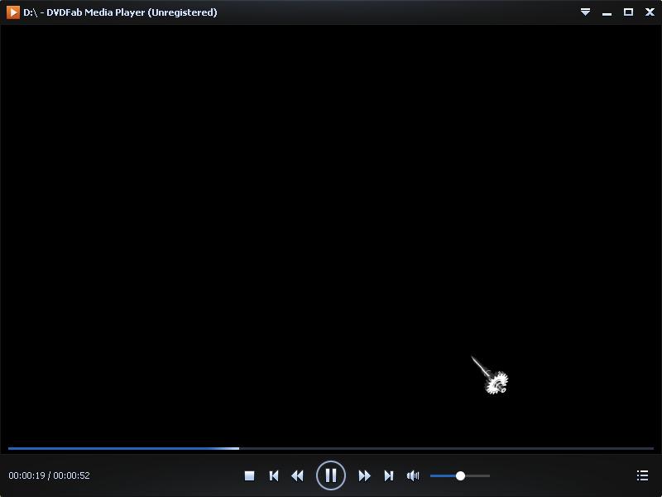Open the playlist panel icon

click(642, 475)
